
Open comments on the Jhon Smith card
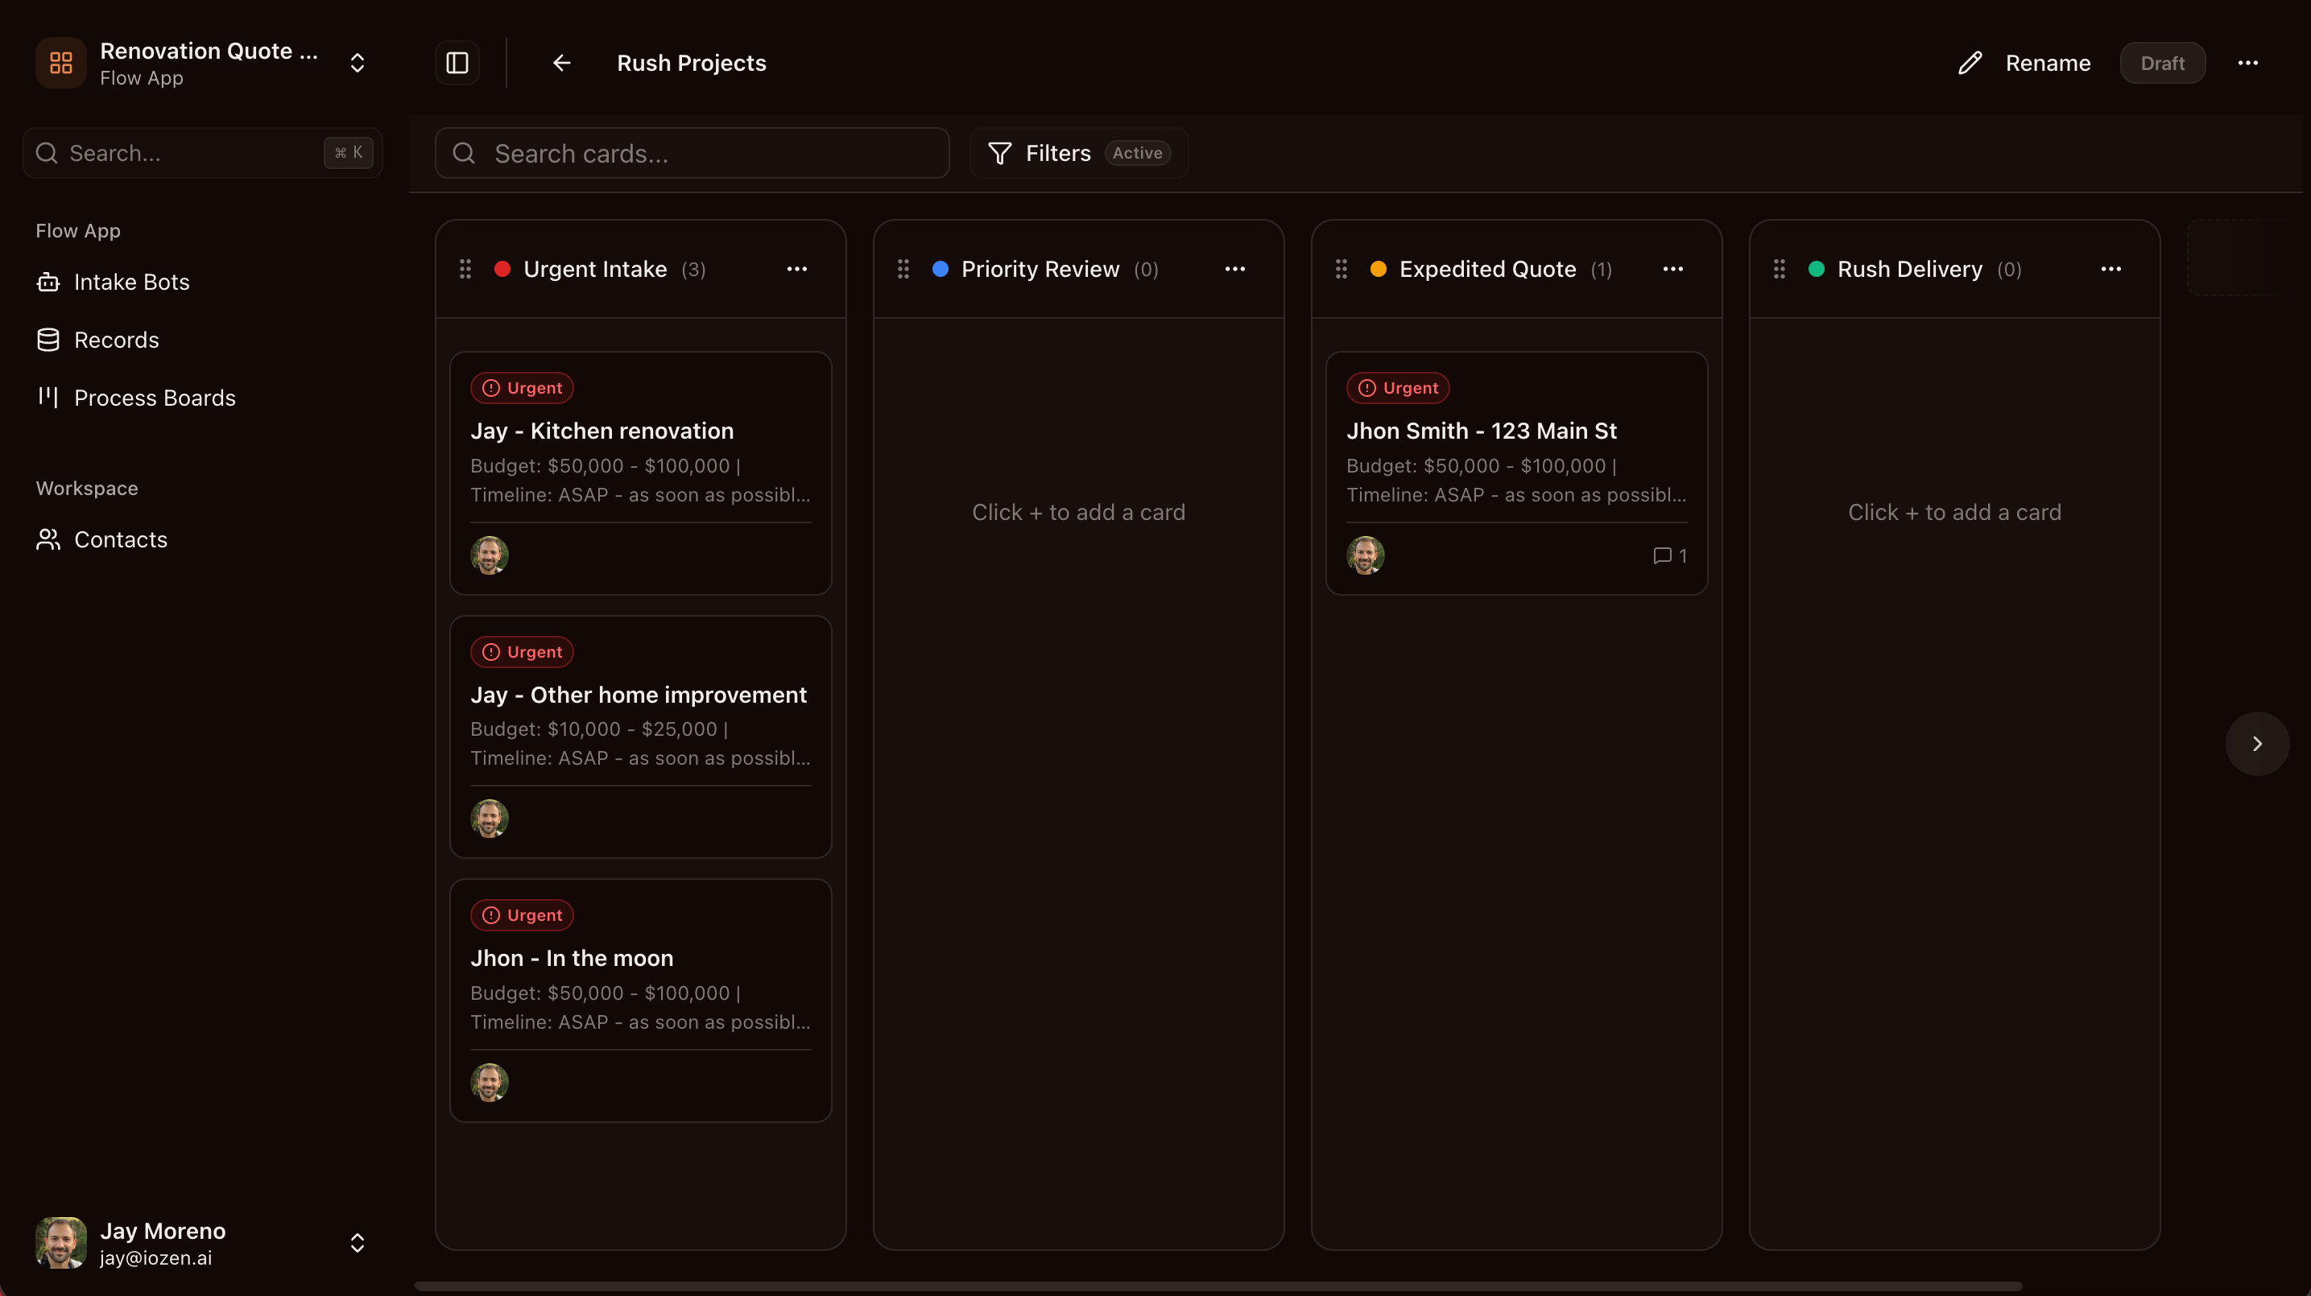click(x=1668, y=556)
